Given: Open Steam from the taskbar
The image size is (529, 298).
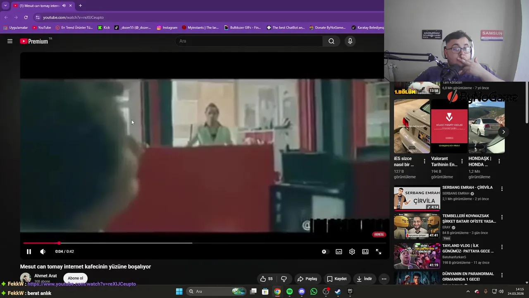Looking at the screenshot, I should 338,291.
